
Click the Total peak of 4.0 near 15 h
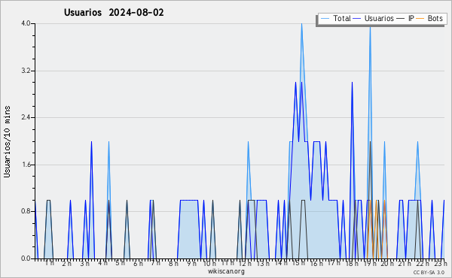point(301,24)
